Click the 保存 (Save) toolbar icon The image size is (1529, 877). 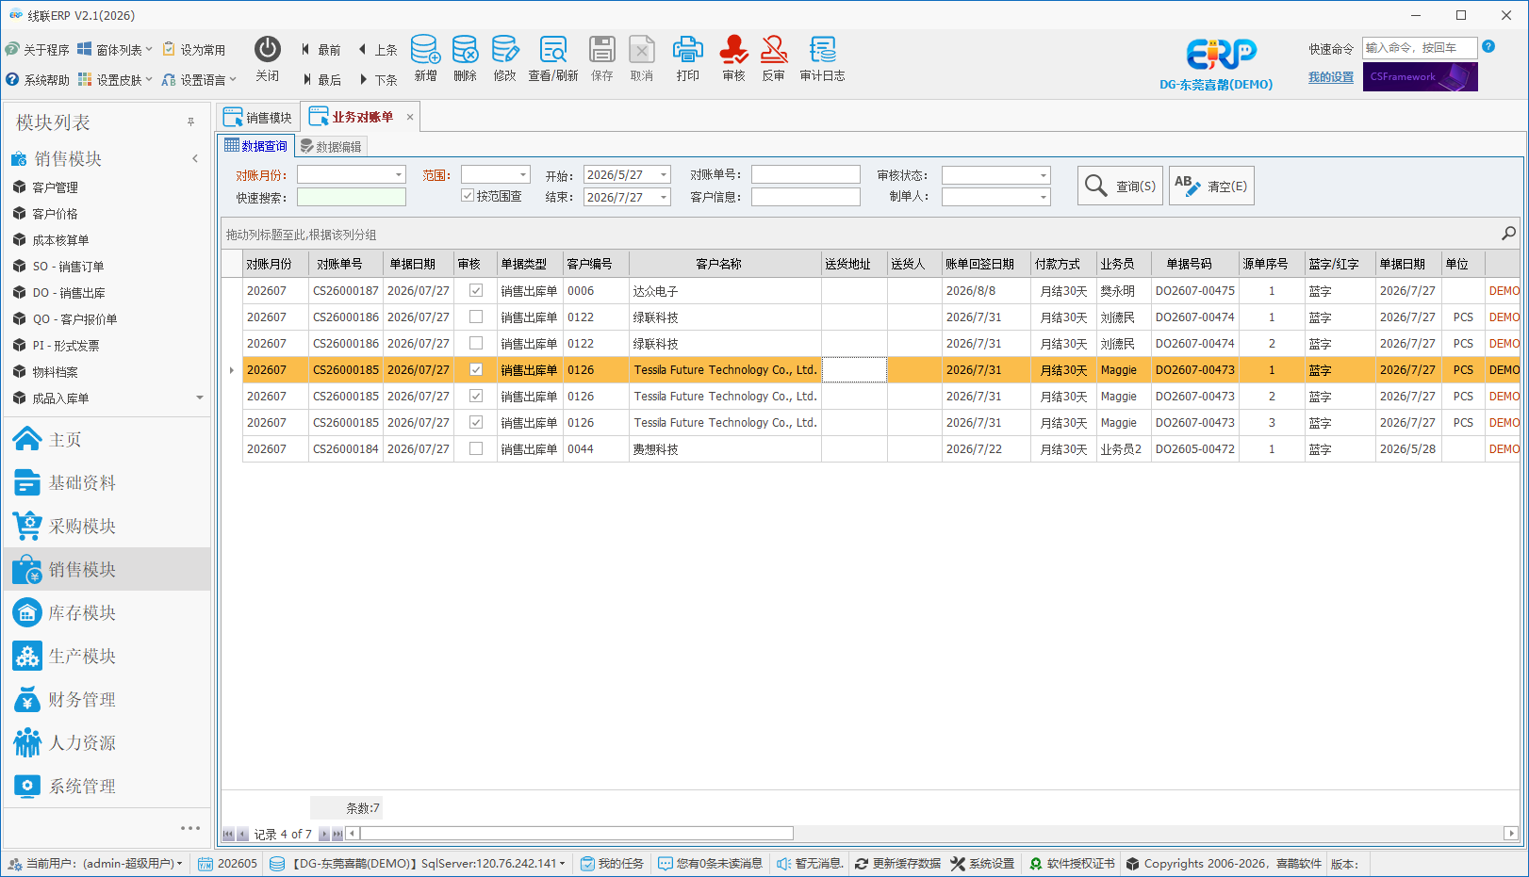601,58
